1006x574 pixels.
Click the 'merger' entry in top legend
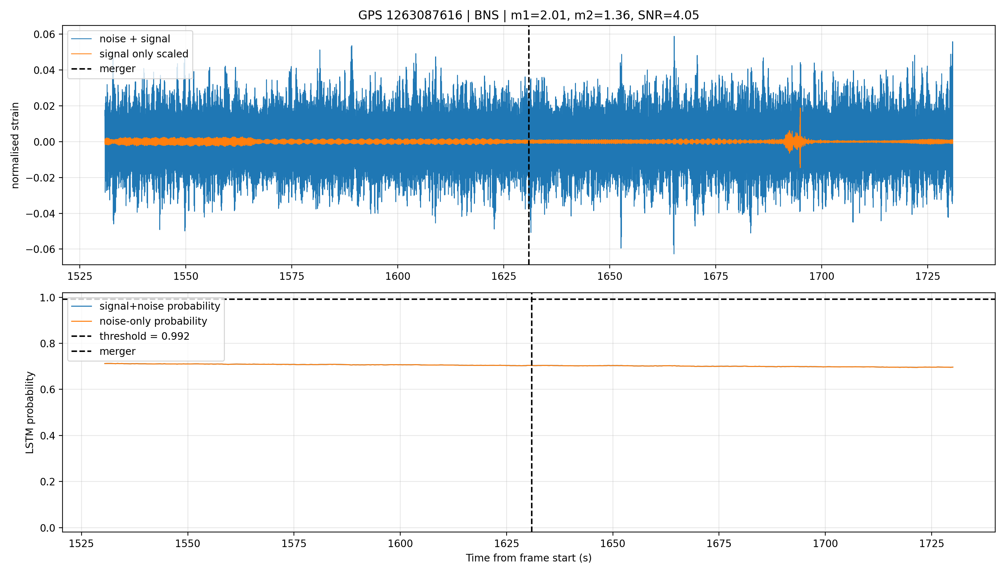tap(103, 69)
